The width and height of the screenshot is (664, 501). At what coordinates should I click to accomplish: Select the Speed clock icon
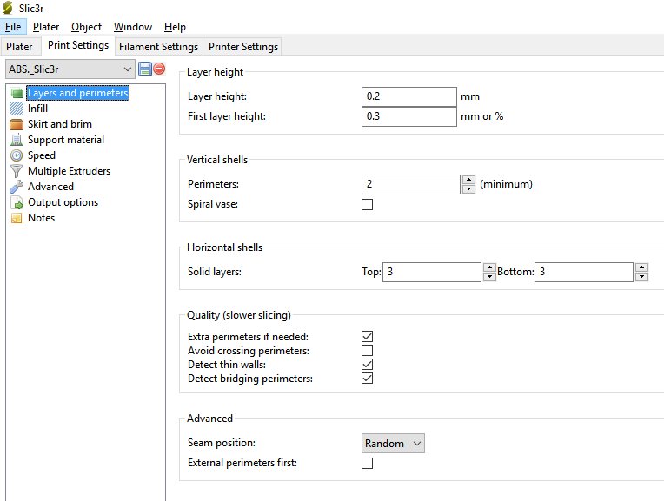(17, 155)
